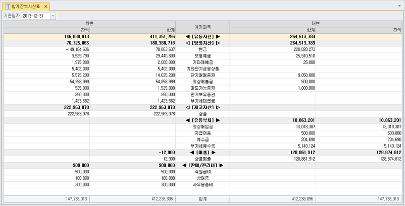This screenshot has width=405, height=206.
Task: Select the [당좌자산] subgroup row
Action: (x=202, y=43)
